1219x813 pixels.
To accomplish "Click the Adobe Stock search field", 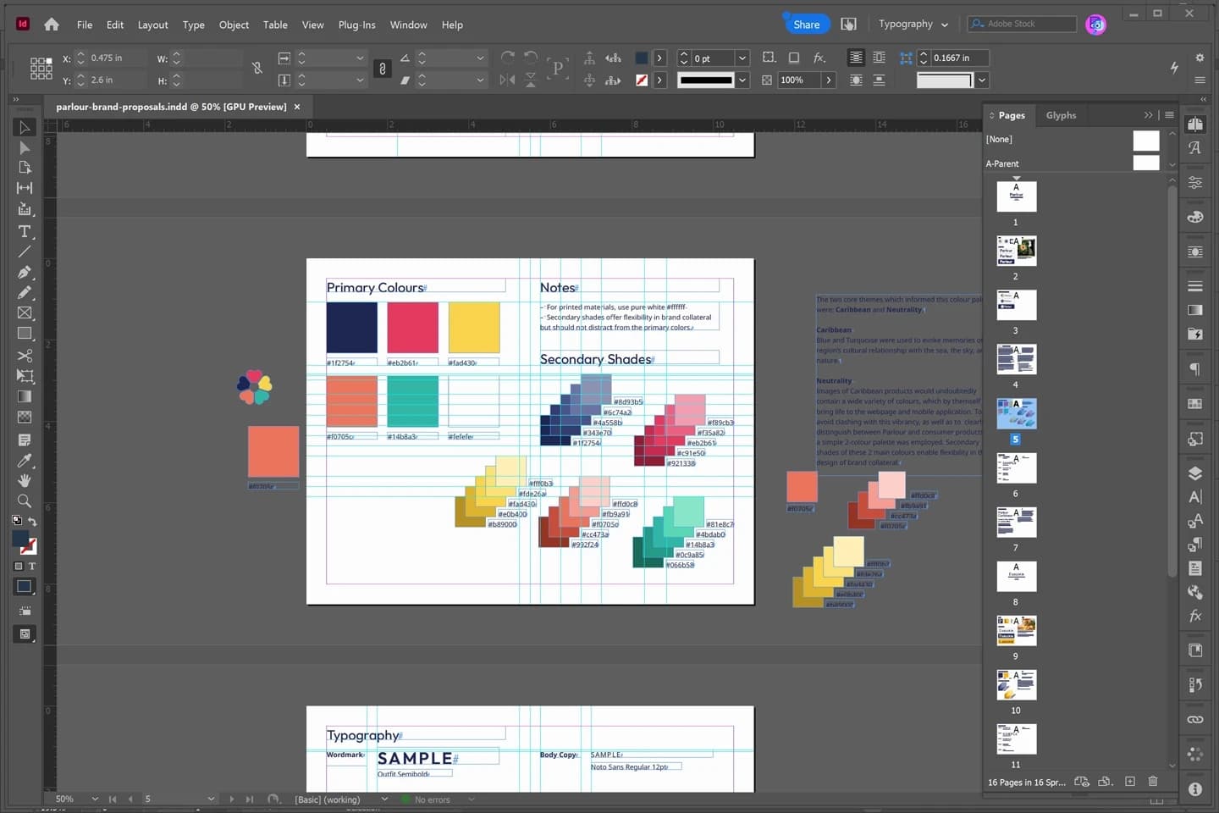I will (x=1022, y=24).
